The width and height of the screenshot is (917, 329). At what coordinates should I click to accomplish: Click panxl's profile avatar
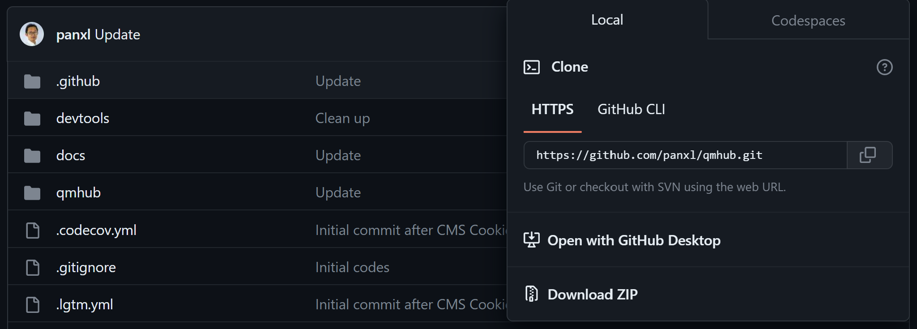point(32,34)
